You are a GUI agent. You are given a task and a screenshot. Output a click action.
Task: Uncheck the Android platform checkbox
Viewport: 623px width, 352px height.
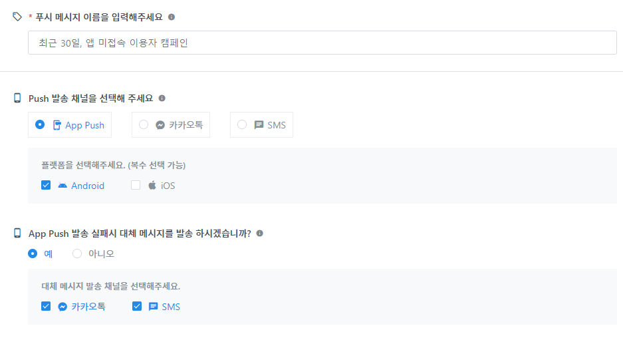click(46, 186)
